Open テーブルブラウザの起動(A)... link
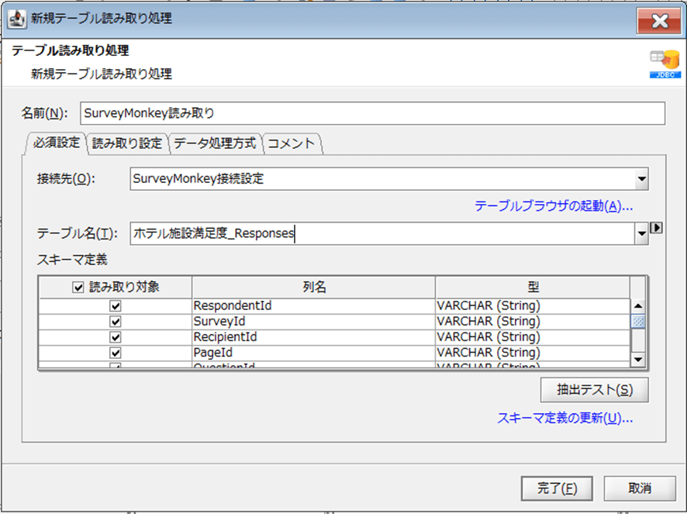 point(554,206)
